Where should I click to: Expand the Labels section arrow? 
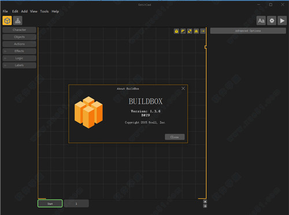5,65
